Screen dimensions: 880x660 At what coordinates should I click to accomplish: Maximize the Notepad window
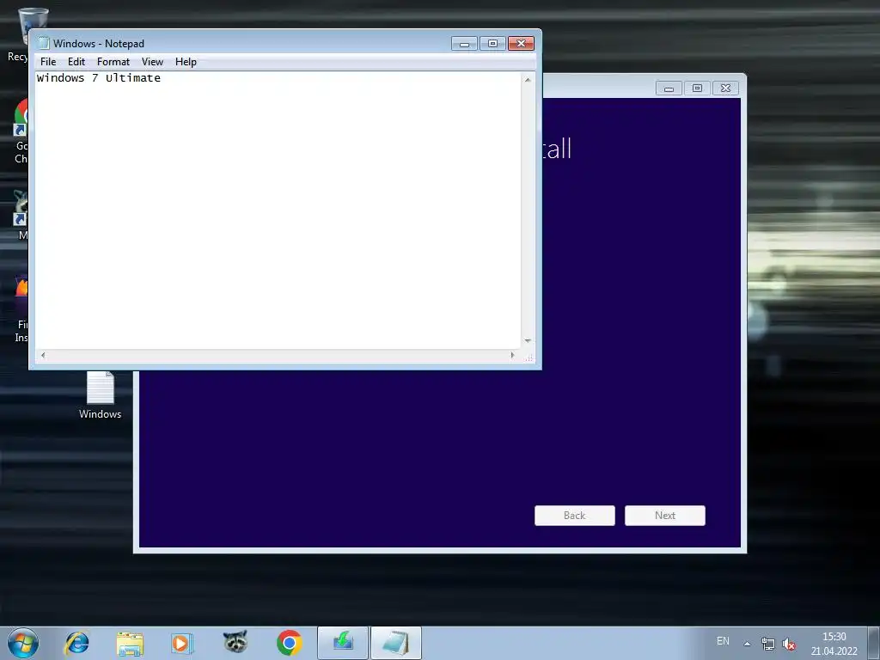[492, 44]
